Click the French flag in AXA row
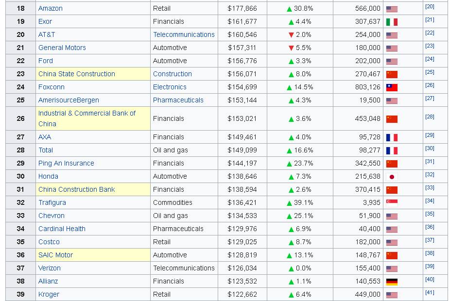The height and width of the screenshot is (301, 449). tap(392, 137)
